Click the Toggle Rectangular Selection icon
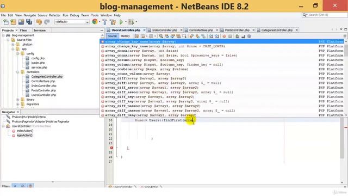Viewport: 348px width, 196px height. (184, 36)
